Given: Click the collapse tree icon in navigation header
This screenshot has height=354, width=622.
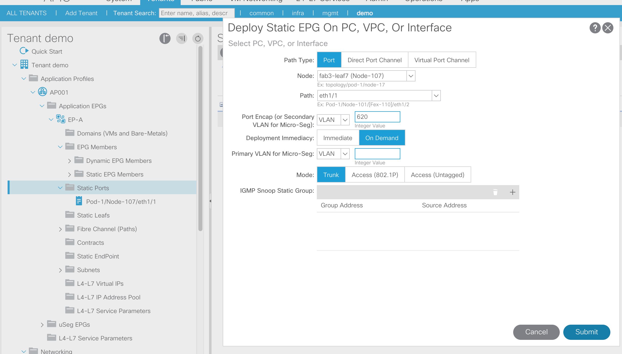Looking at the screenshot, I should click(x=182, y=38).
